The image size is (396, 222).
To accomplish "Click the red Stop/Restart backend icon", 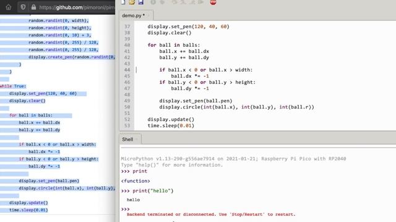I will (x=213, y=2).
